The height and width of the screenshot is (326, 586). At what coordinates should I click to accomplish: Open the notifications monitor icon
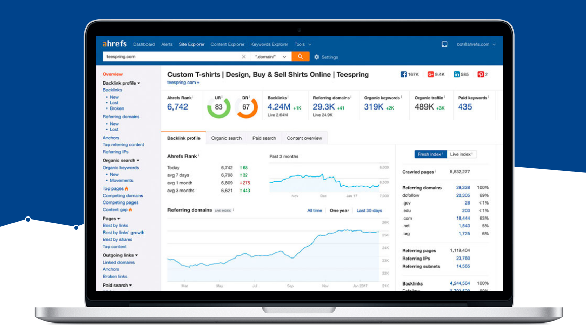444,44
